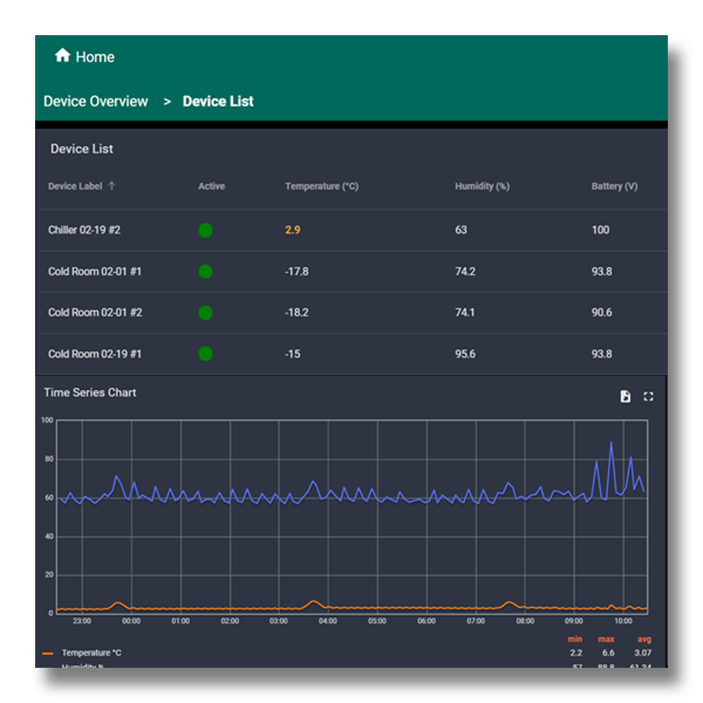Viewport: 703px width, 703px height.
Task: Click the -15 temperature value
Action: pos(293,354)
